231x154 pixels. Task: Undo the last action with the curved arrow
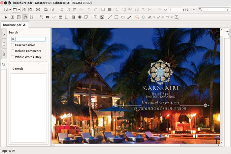(x=89, y=10)
